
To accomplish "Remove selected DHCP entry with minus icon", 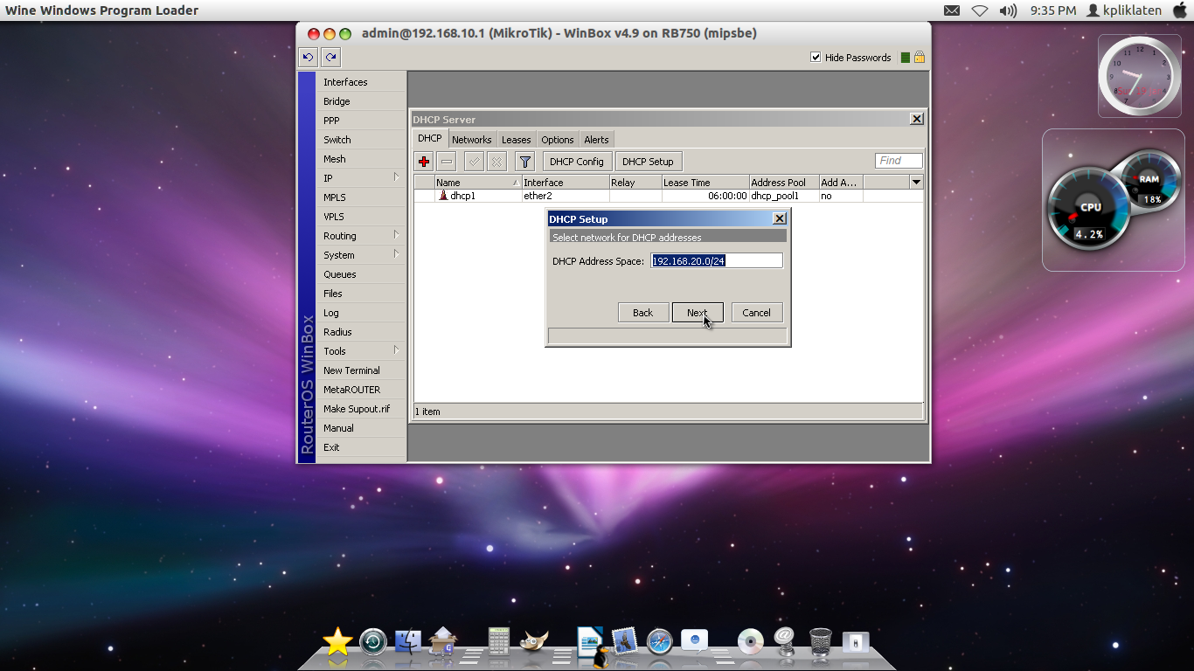I will pyautogui.click(x=447, y=162).
